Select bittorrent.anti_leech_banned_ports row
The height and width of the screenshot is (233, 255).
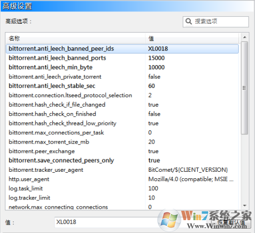pos(122,58)
